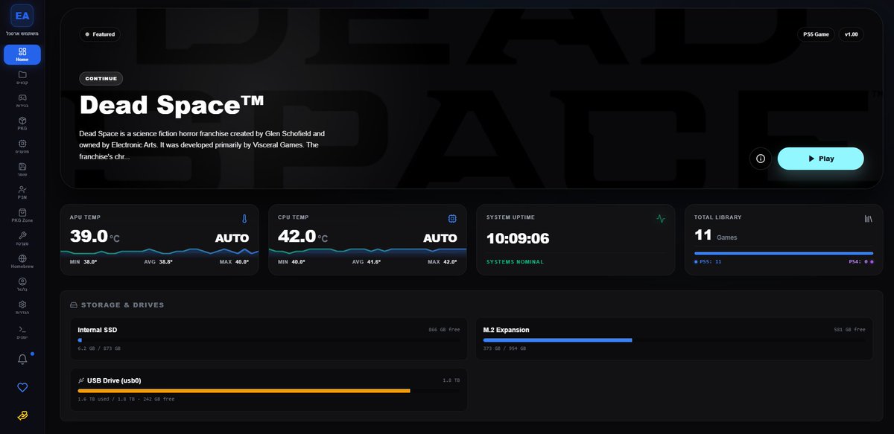Click the CPU temperature graph line
Screen dimensions: 894x434
[367, 252]
